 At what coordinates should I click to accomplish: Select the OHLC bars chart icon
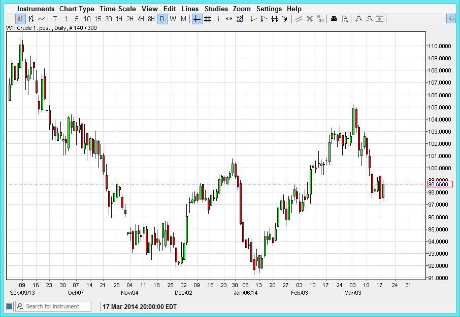pyautogui.click(x=31, y=19)
